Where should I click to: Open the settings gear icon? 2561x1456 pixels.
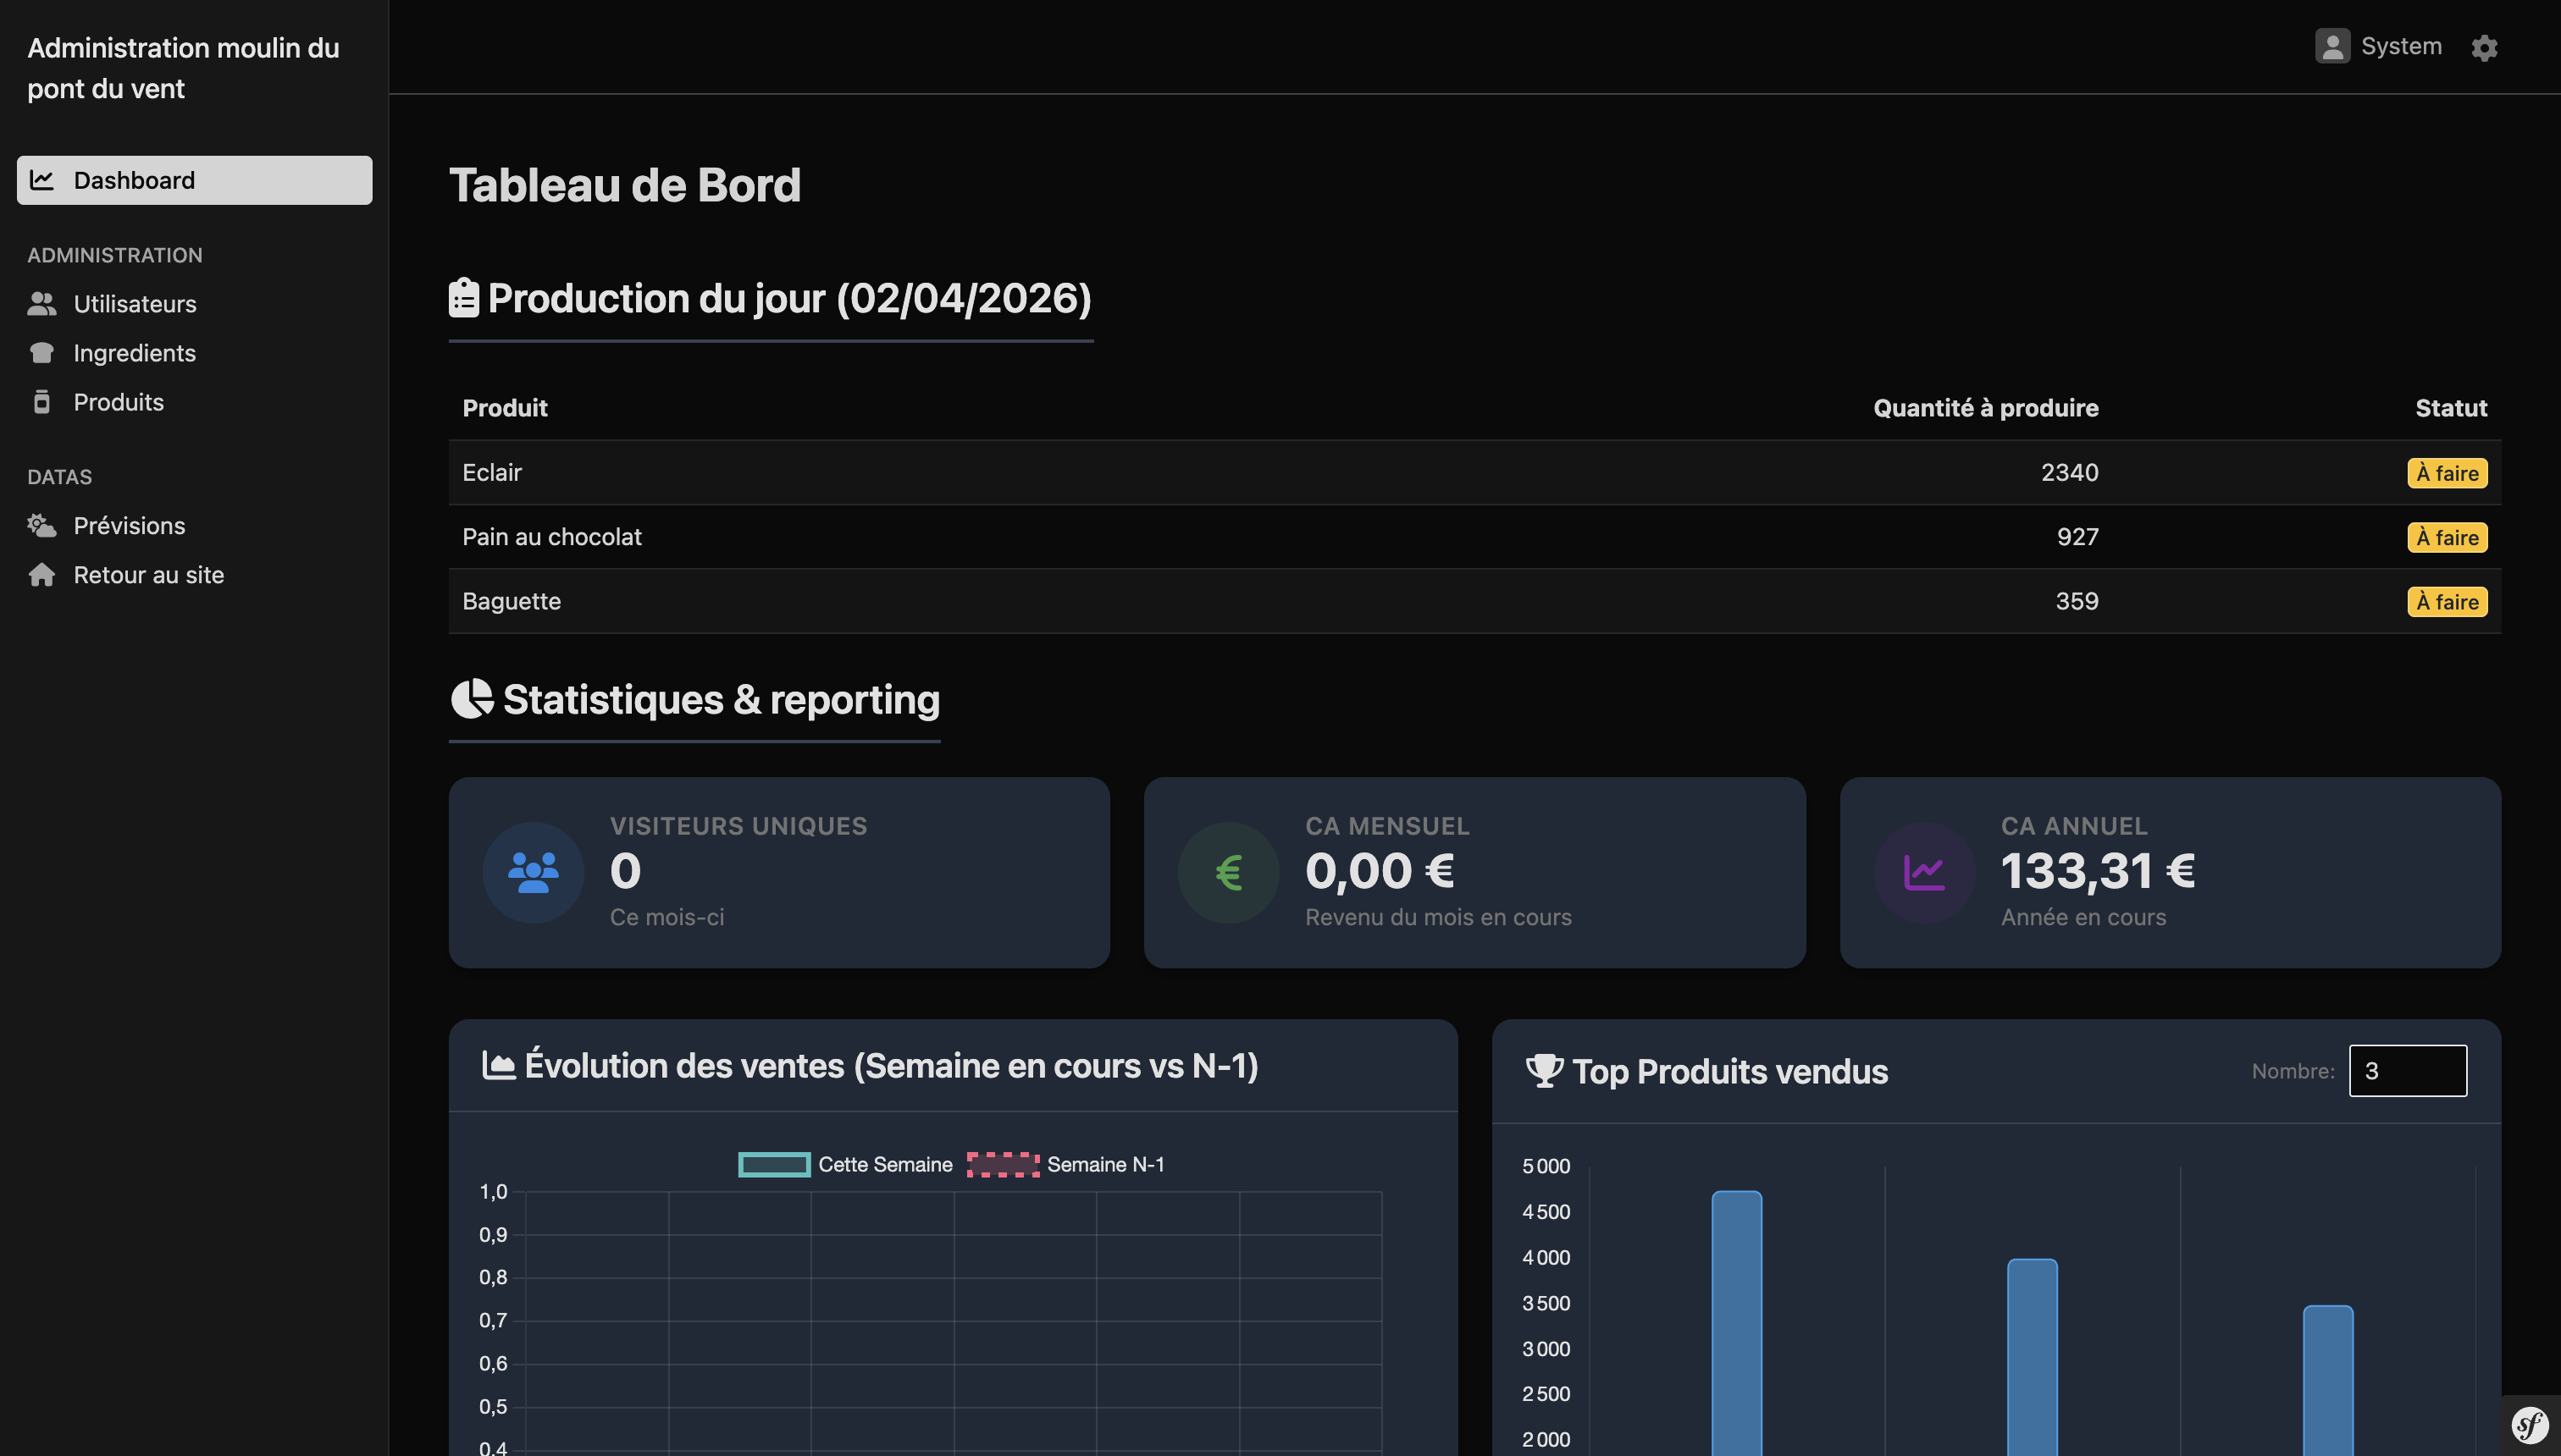2484,48
